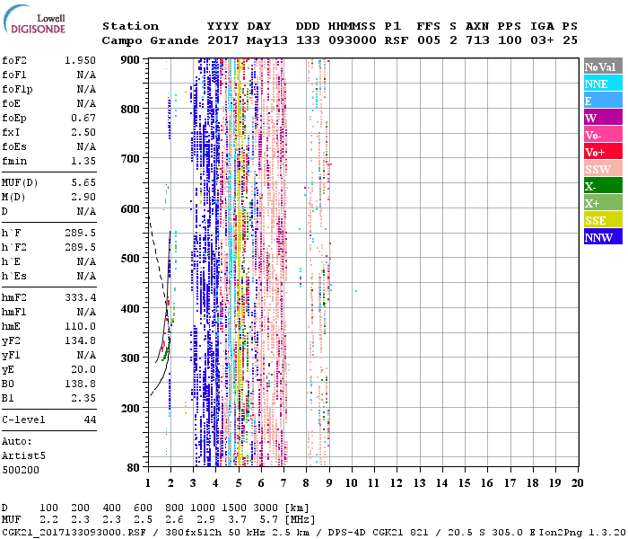The width and height of the screenshot is (628, 539).
Task: Click the C-level value 44
Action: tap(90, 420)
